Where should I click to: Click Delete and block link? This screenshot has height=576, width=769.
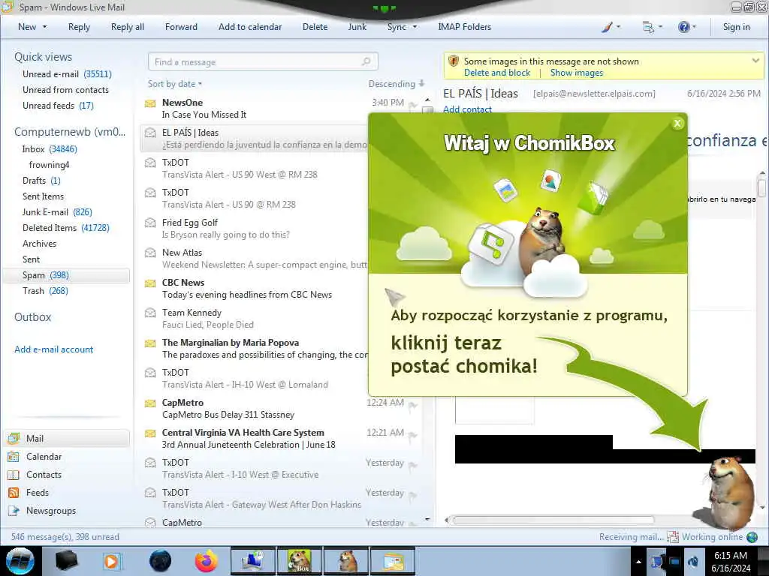(x=497, y=73)
